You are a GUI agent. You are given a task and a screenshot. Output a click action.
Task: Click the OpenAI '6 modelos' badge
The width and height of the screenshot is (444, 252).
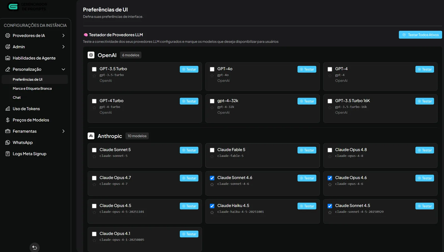click(131, 55)
